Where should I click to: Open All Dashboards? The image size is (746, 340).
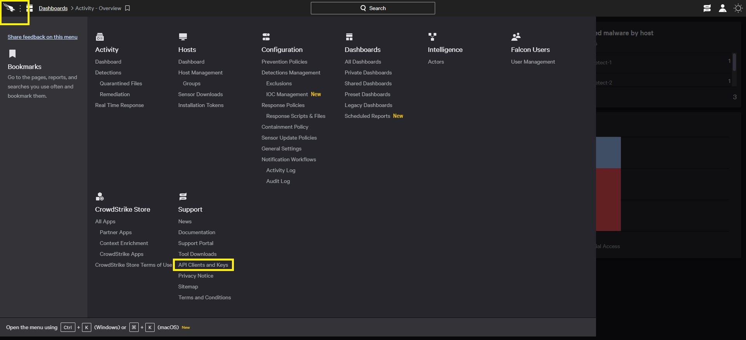363,62
